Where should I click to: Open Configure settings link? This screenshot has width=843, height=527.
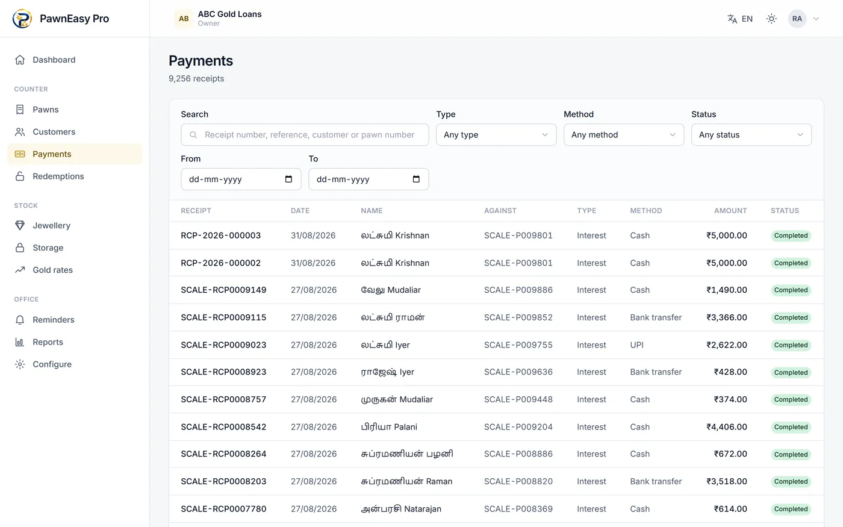(x=75, y=364)
